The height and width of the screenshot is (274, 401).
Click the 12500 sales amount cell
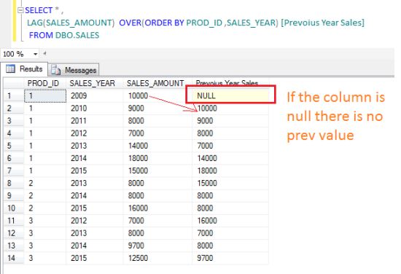coord(157,258)
